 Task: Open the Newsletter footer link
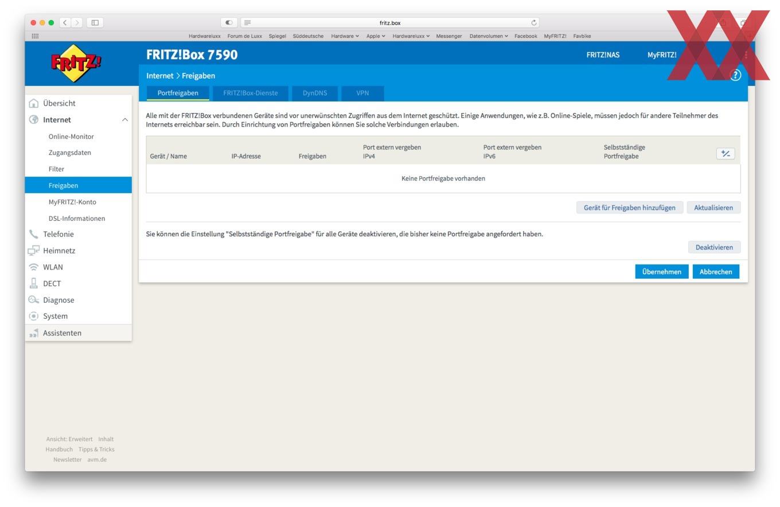pos(67,459)
